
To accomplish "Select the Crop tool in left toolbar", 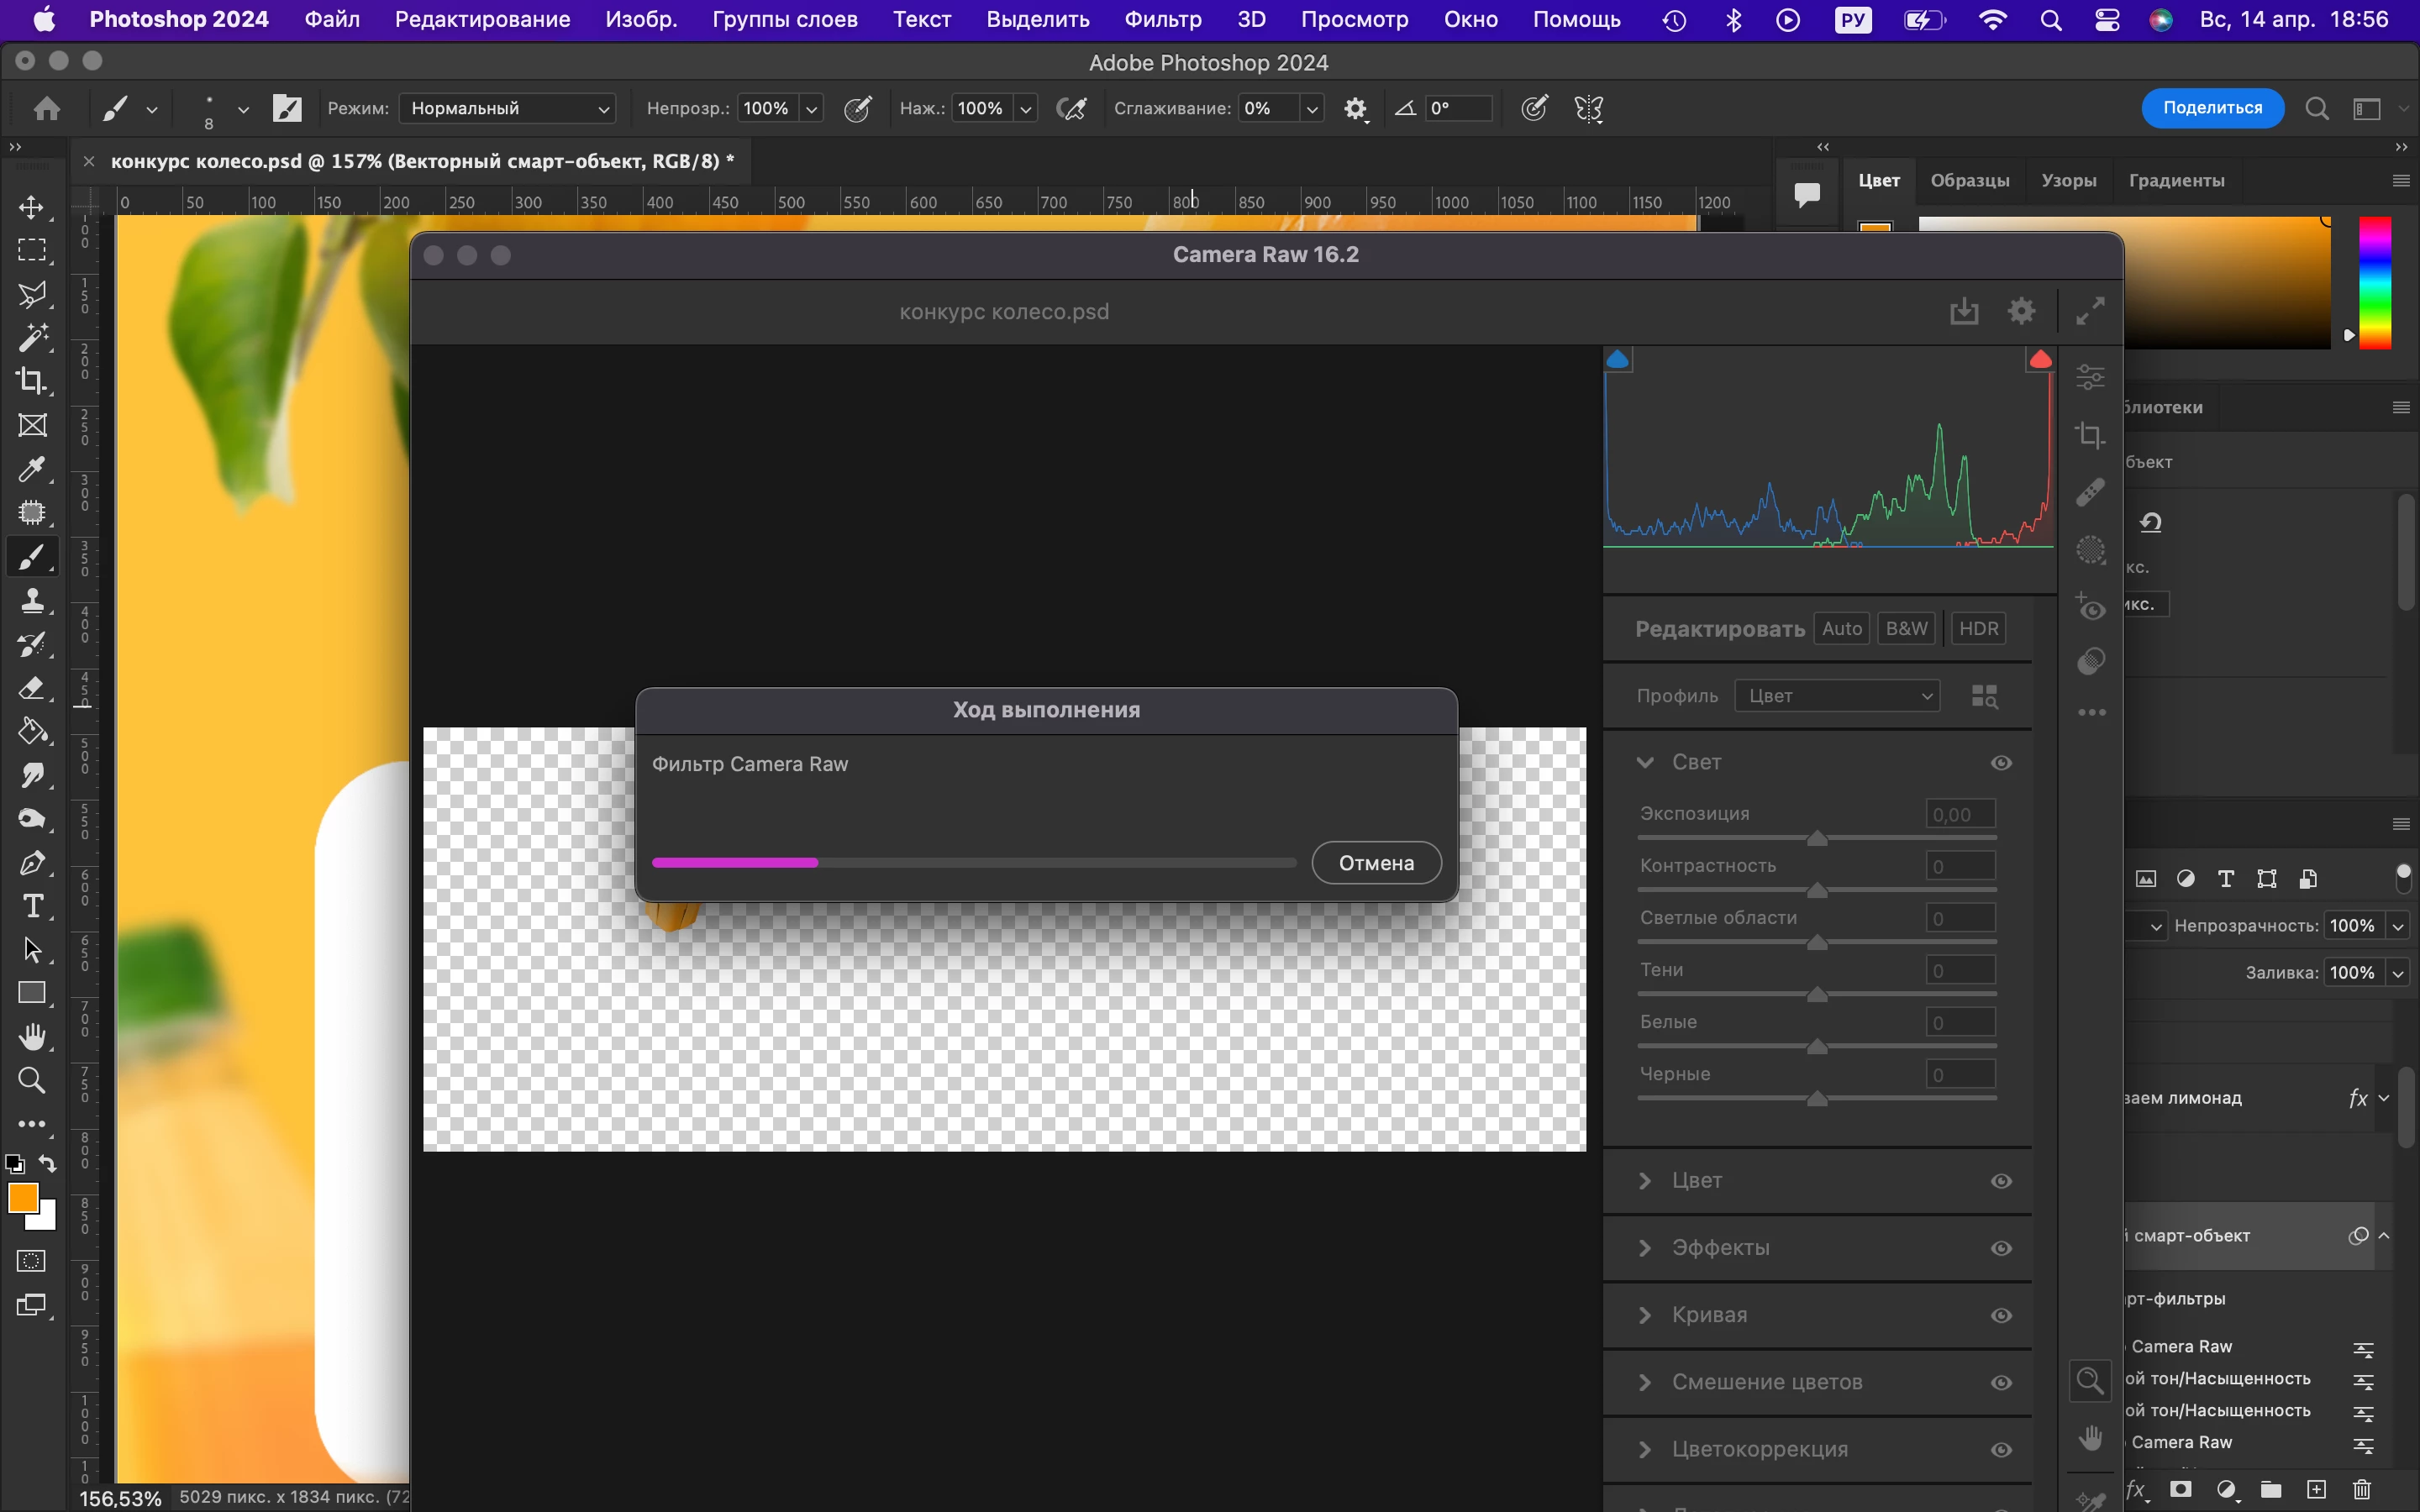I will click(32, 381).
